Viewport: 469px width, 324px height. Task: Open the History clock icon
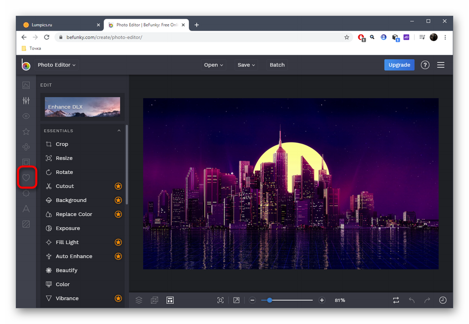click(x=443, y=300)
